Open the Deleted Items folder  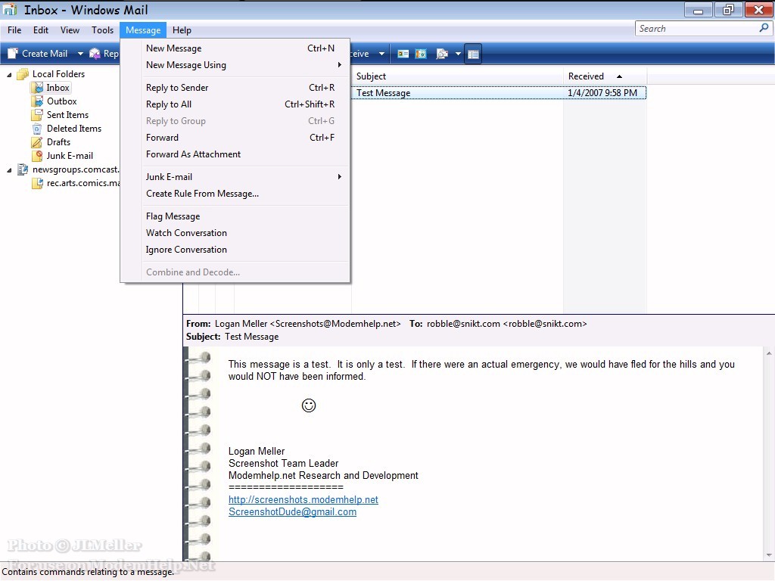(74, 129)
